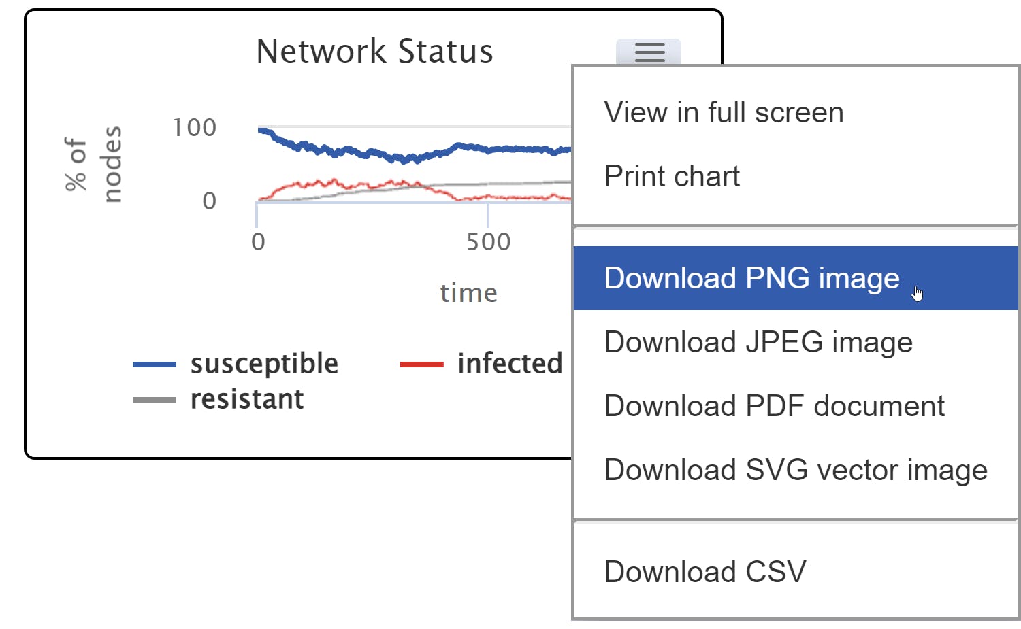Image resolution: width=1021 pixels, height=629 pixels.
Task: Toggle the infected series legend label
Action: (510, 364)
